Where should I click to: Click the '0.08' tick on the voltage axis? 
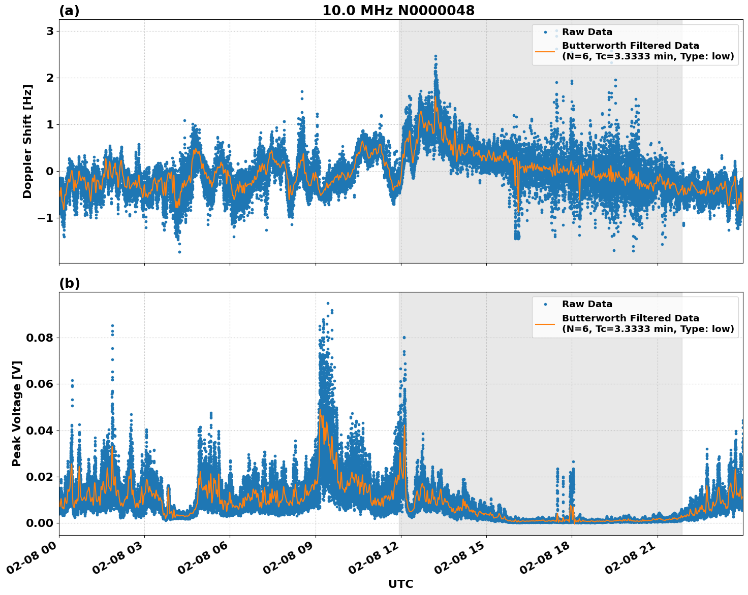click(x=40, y=338)
